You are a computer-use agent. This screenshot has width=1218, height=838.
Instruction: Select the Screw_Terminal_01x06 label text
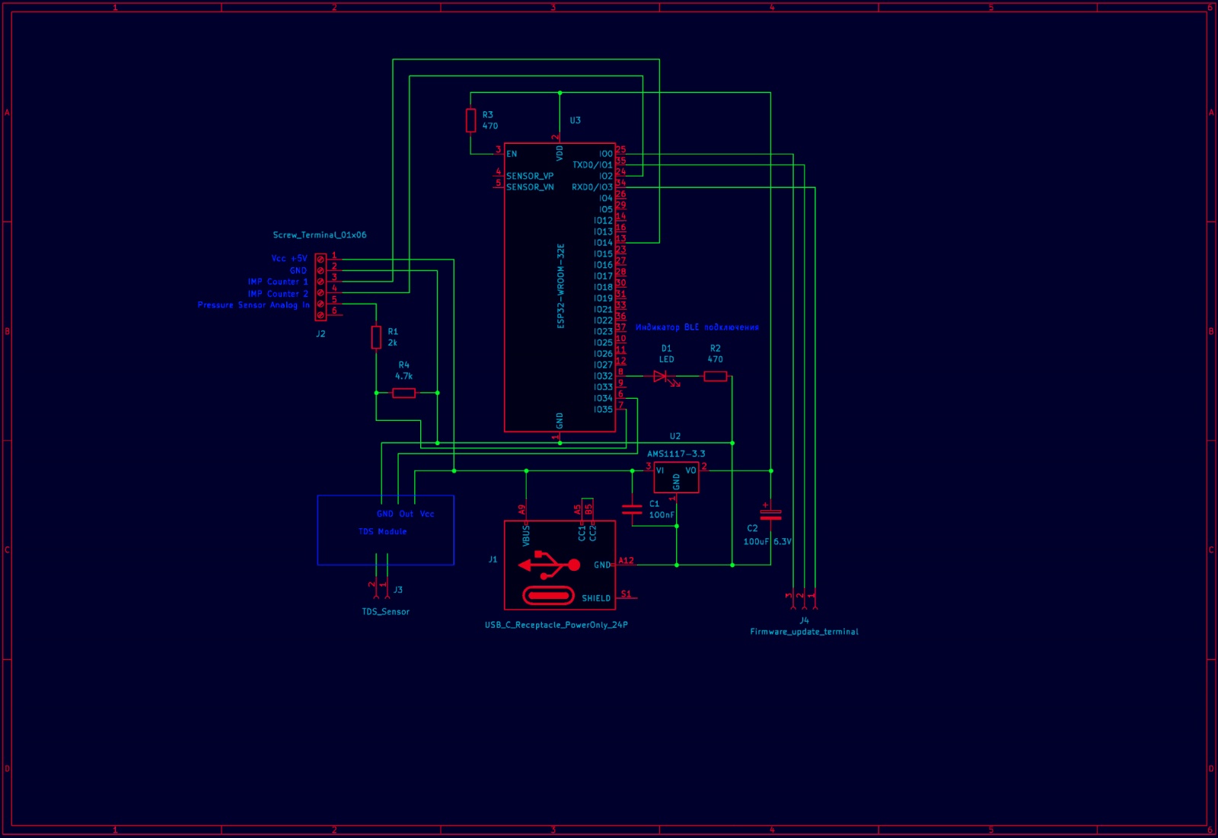pyautogui.click(x=320, y=235)
